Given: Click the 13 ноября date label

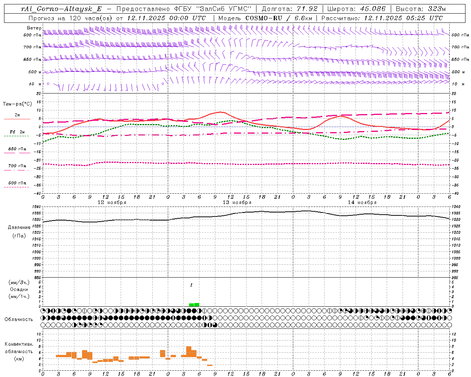Looking at the screenshot, I should coord(237,202).
